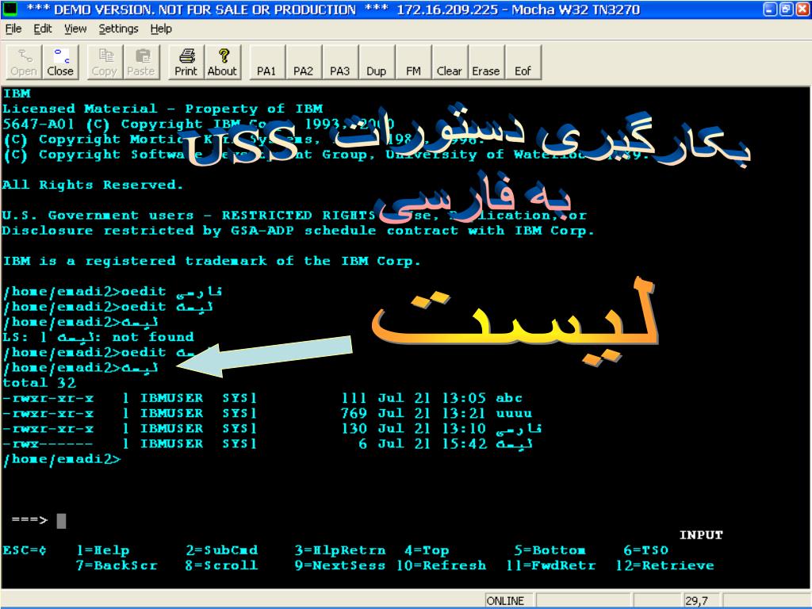812x609 pixels.
Task: Click the 15:42 timestamp in listing
Action: click(464, 444)
